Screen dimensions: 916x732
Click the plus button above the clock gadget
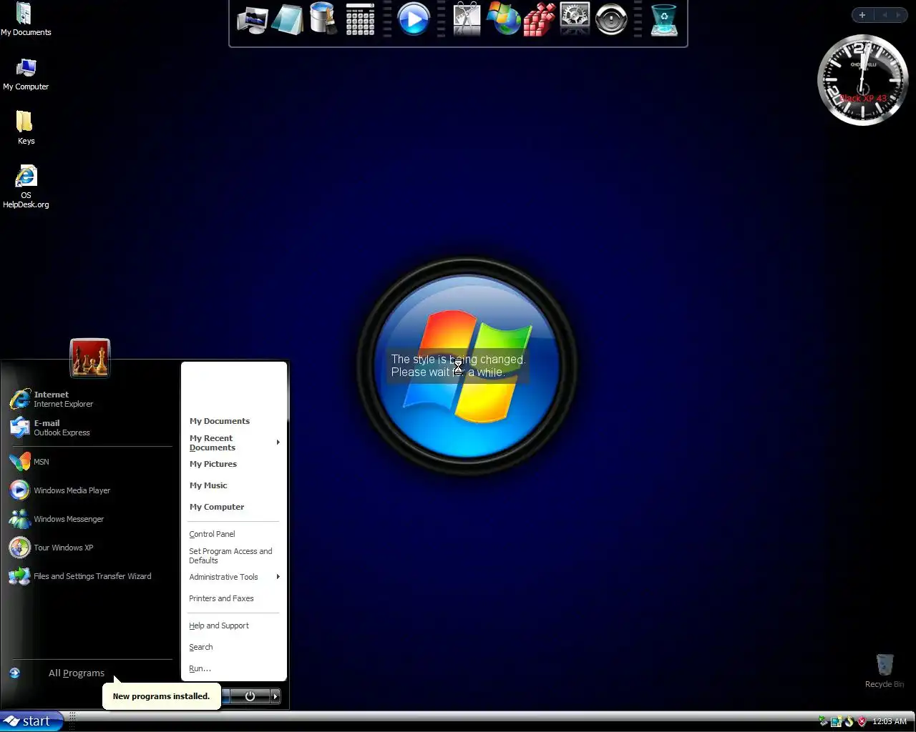pyautogui.click(x=862, y=15)
